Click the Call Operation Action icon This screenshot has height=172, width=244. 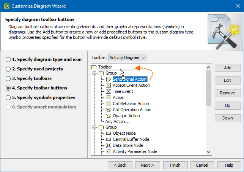click(x=108, y=110)
